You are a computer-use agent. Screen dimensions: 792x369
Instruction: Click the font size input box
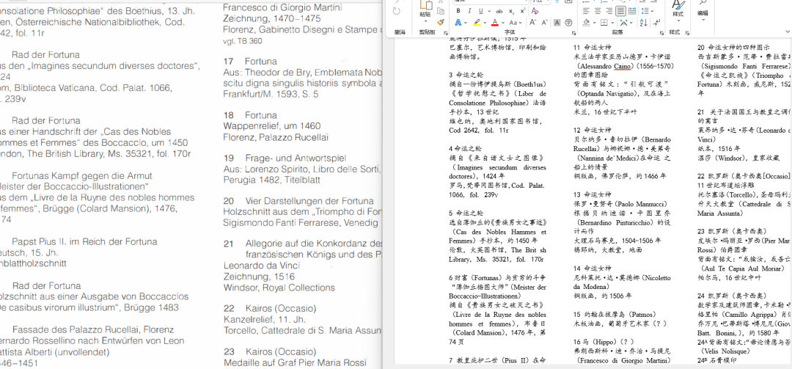click(x=541, y=1)
